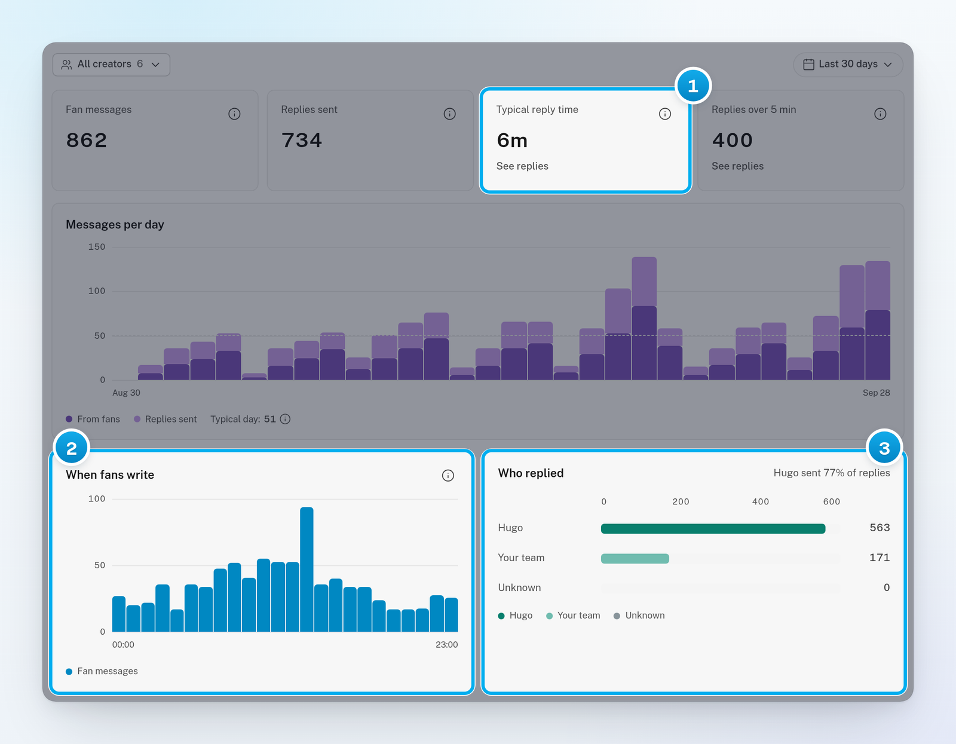The width and height of the screenshot is (956, 744).
Task: Click the Who replied heading
Action: tap(531, 473)
